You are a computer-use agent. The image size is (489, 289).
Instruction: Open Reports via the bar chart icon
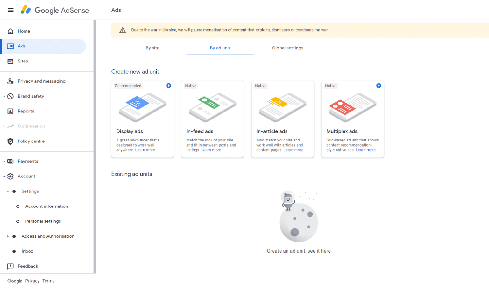11,111
